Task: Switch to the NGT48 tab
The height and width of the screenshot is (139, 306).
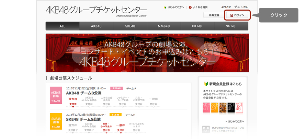Action: [231, 26]
